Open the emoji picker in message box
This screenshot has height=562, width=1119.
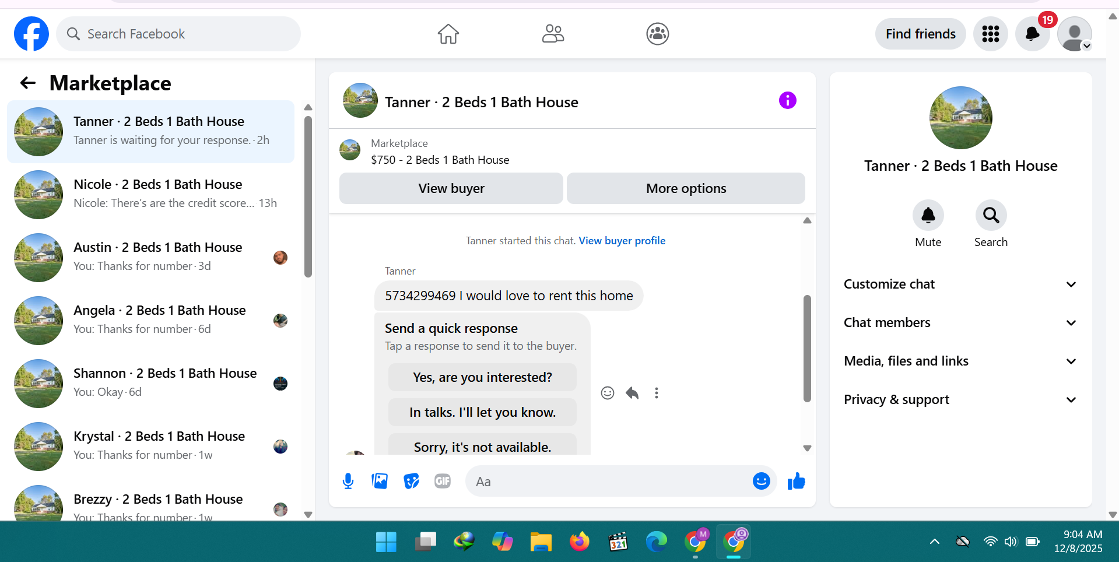[x=761, y=481]
